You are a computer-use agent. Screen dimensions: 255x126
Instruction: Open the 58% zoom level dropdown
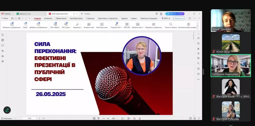[115, 119]
